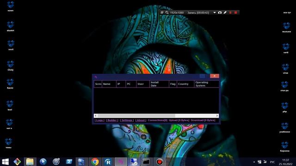Open the recorder dropdown arrow

(x=215, y=12)
